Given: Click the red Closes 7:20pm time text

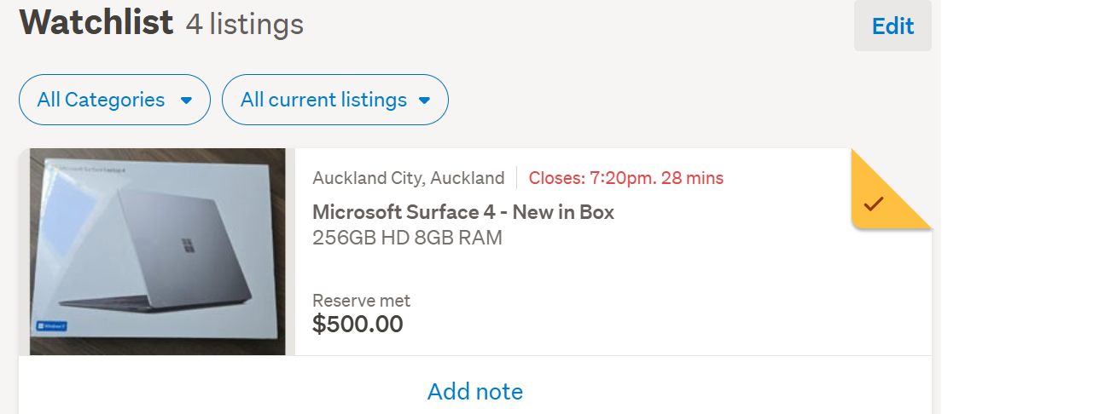Looking at the screenshot, I should [625, 178].
